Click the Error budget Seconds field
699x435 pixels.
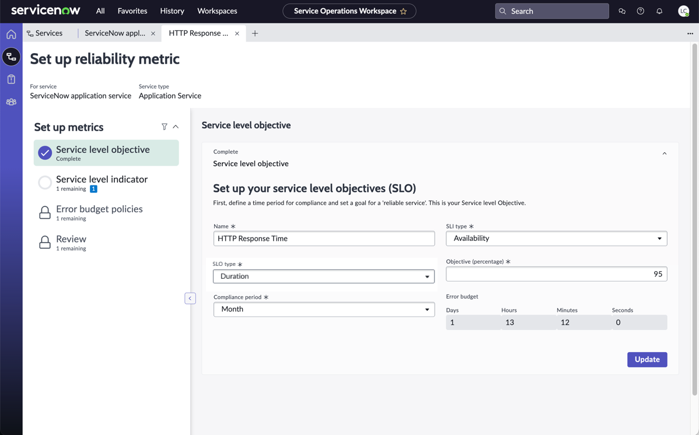point(639,322)
